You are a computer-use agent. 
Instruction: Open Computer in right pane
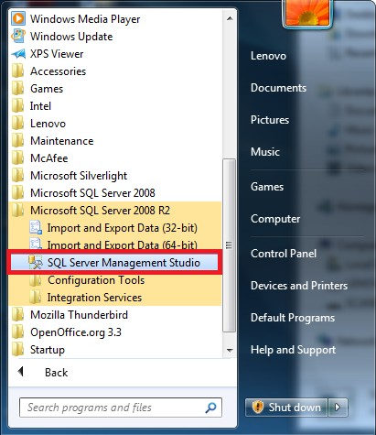coord(275,219)
